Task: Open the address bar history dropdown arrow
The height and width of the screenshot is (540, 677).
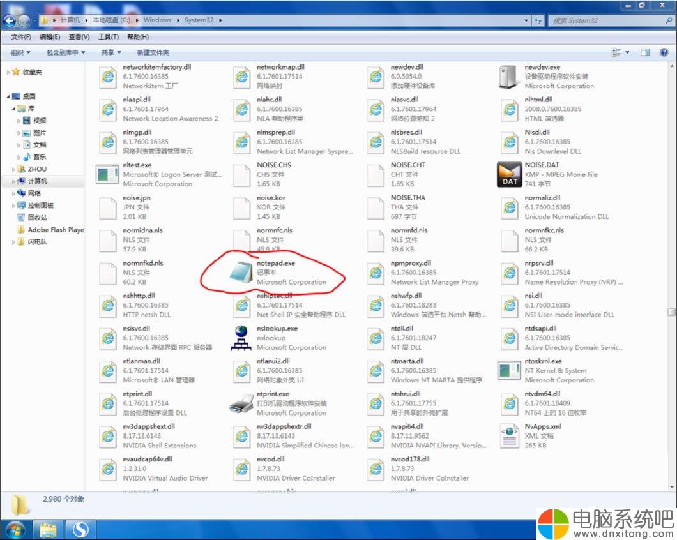Action: pyautogui.click(x=526, y=20)
